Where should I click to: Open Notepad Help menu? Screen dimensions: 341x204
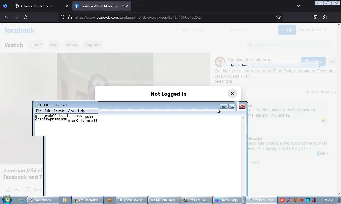tap(81, 111)
